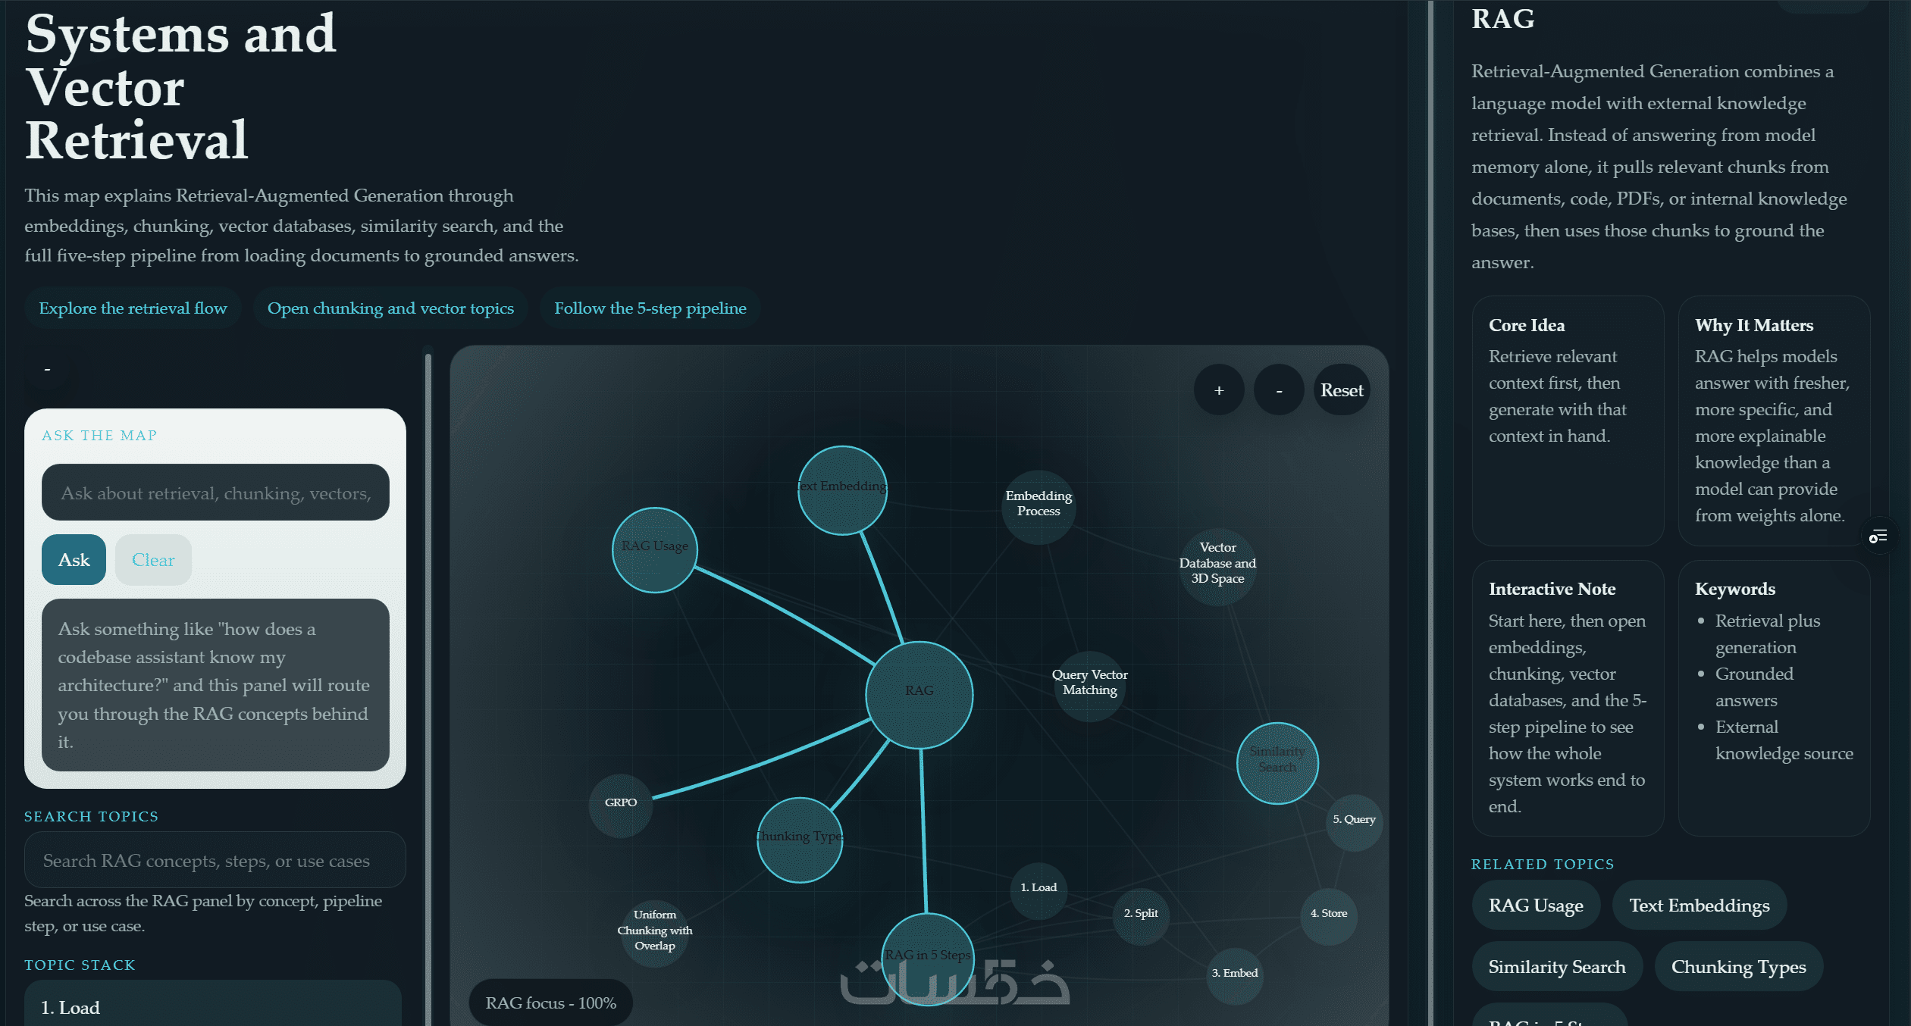Select the GRPO node
This screenshot has width=1911, height=1026.
[620, 805]
